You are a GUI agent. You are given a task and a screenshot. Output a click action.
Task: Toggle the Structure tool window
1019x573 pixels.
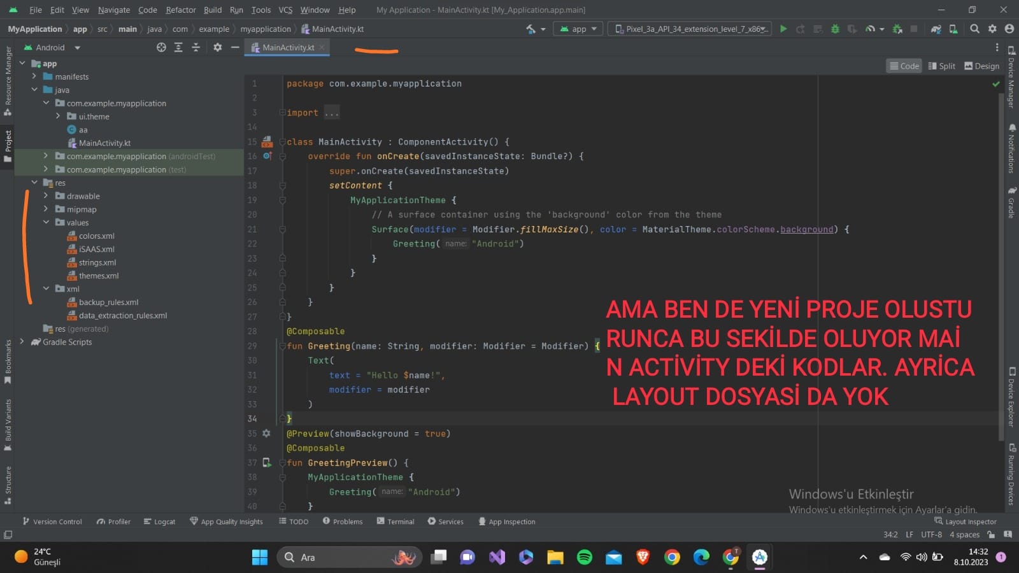[x=8, y=485]
